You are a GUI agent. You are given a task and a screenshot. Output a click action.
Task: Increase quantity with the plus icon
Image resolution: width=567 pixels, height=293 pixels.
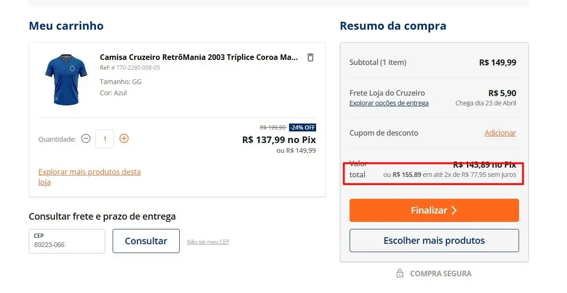[124, 138]
